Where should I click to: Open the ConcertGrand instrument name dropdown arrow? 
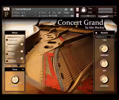pyautogui.click(x=13, y=9)
